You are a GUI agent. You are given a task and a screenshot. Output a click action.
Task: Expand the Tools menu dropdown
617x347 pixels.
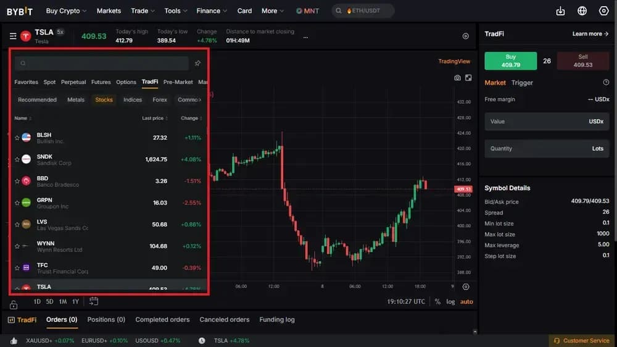tap(176, 11)
